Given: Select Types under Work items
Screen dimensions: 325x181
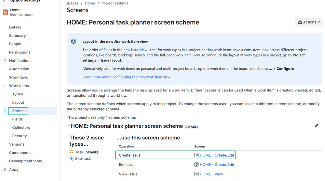Looking at the screenshot, I should [18, 94].
